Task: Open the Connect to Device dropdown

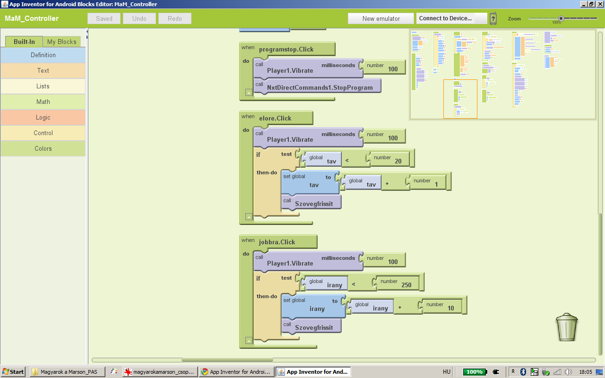Action: click(x=451, y=18)
